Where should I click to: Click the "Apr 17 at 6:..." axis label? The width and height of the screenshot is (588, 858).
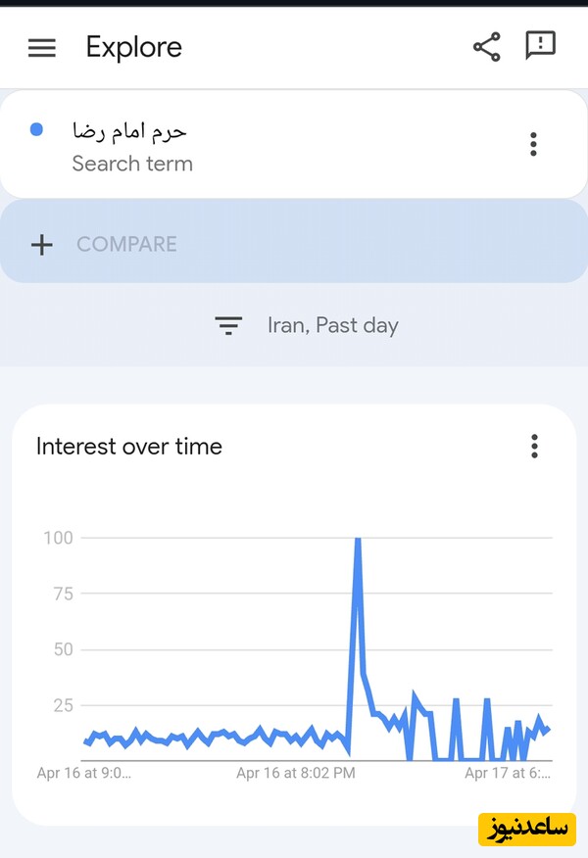click(507, 773)
